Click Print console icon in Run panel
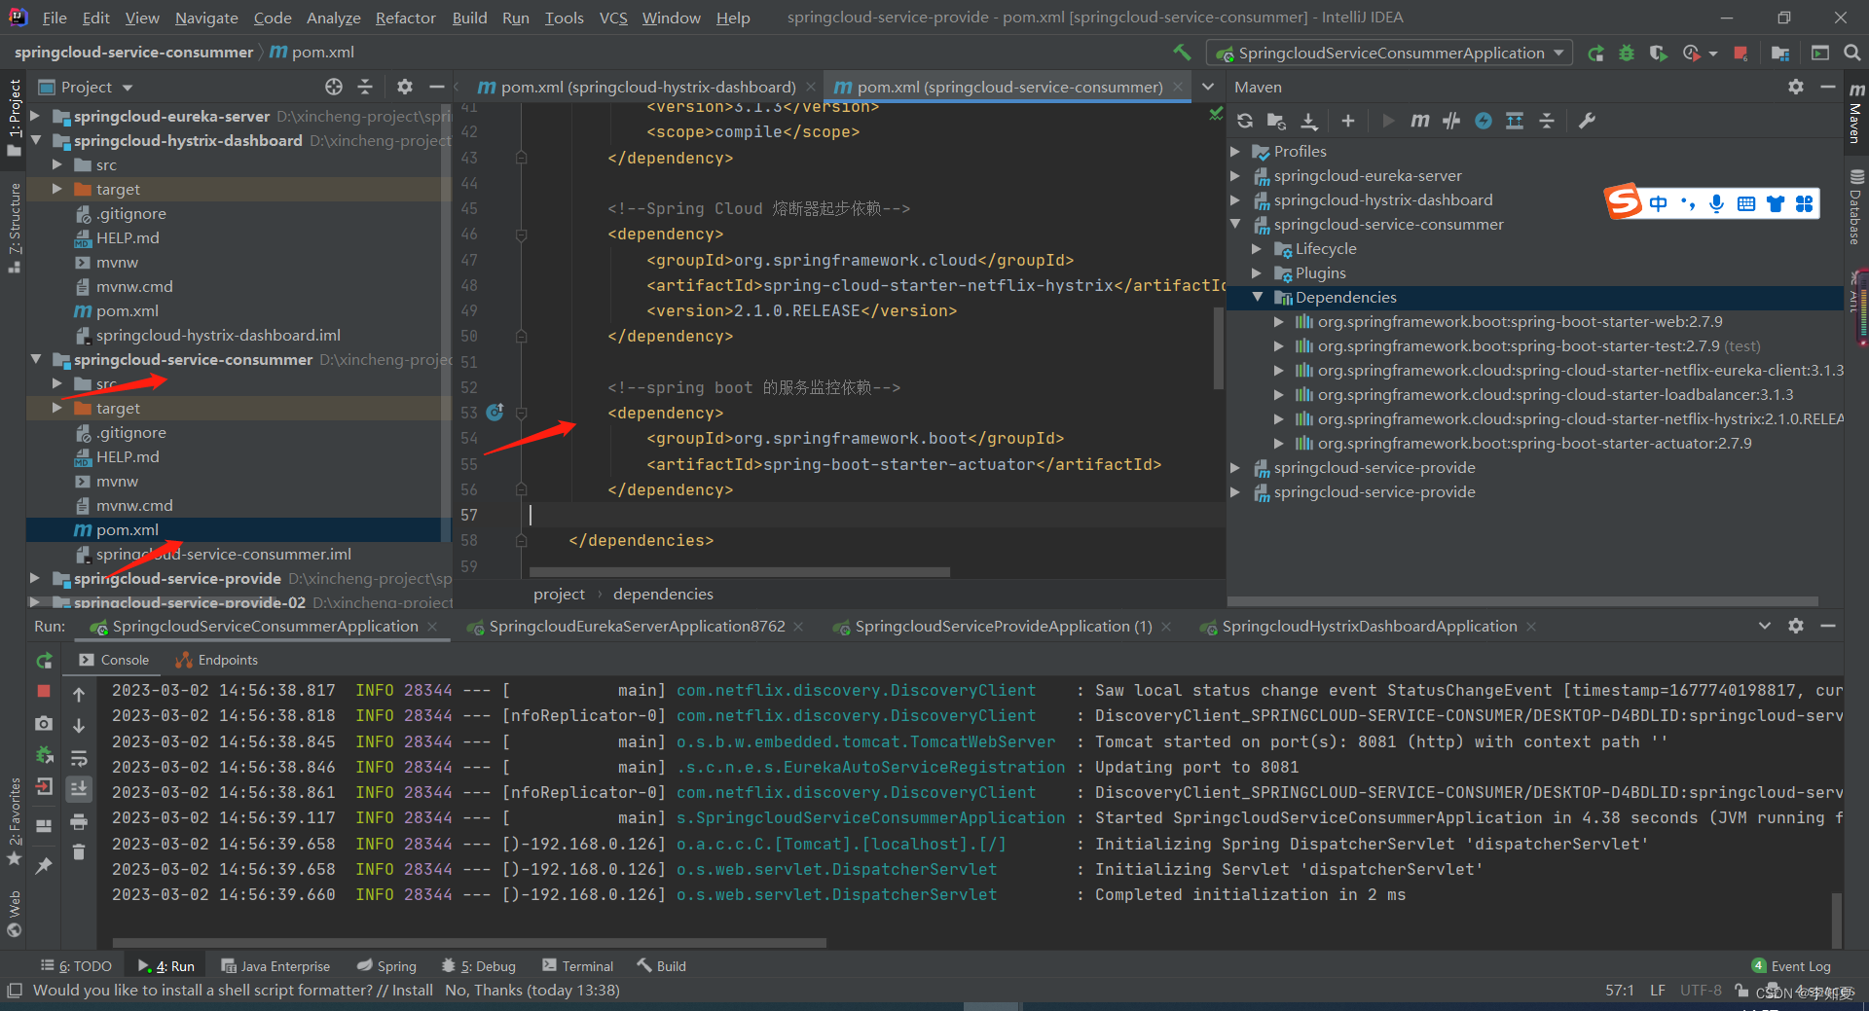 point(79,822)
